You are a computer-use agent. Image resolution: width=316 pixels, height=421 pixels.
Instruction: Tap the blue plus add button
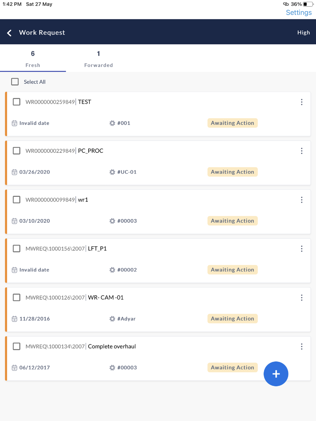click(x=276, y=374)
